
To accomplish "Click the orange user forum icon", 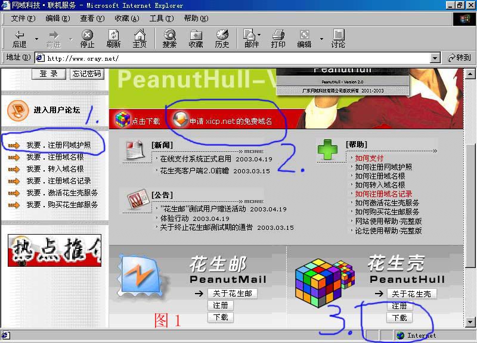I will (18, 110).
